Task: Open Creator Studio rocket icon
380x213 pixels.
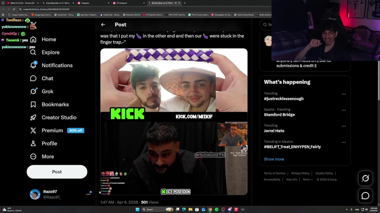Action: pos(33,117)
